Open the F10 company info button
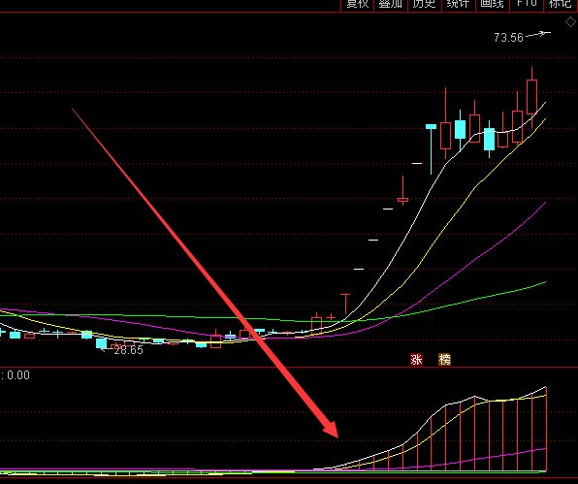 tap(527, 5)
